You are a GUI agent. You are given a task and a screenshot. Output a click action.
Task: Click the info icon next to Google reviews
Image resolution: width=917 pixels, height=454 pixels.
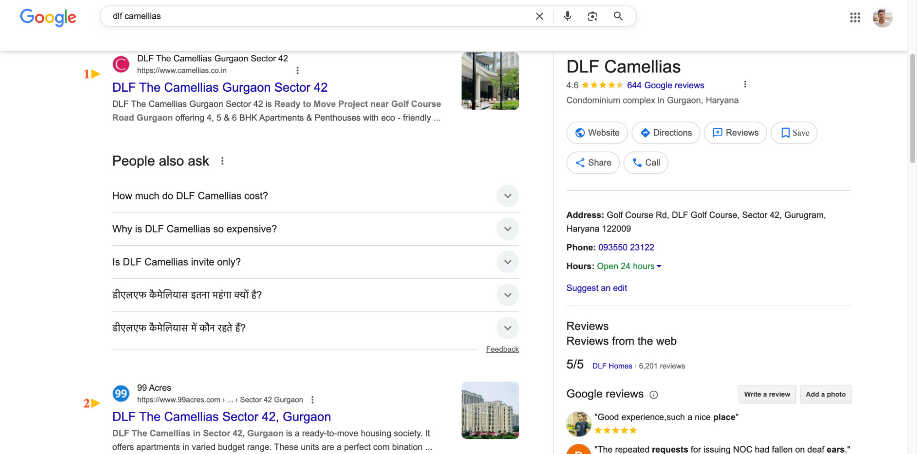(x=654, y=395)
